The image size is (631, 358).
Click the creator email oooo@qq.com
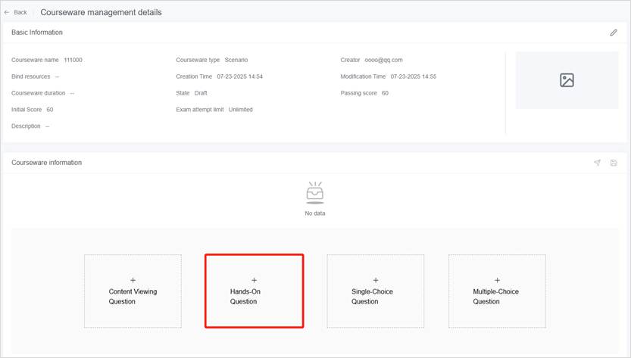pos(384,60)
